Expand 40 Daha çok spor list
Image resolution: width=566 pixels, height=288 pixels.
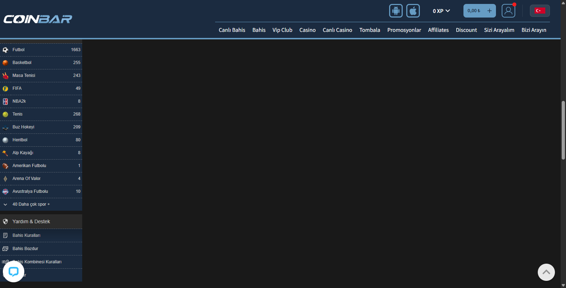(x=31, y=204)
